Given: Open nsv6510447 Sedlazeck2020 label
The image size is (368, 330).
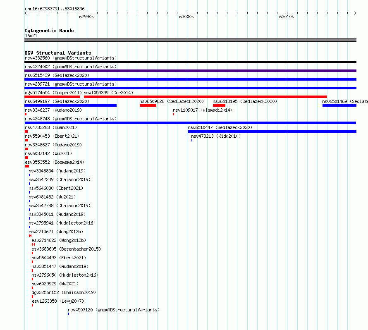Looking at the screenshot, I should click(220, 127).
